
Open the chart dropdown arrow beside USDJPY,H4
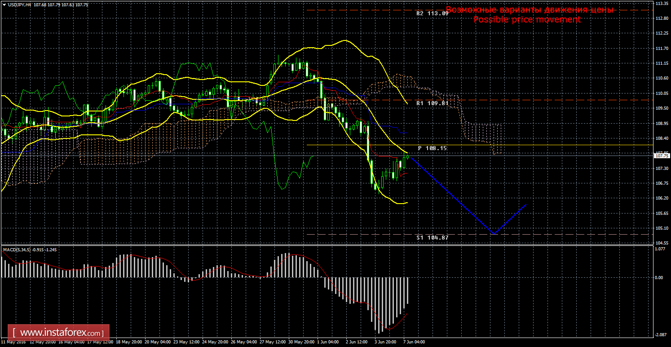(x=4, y=4)
